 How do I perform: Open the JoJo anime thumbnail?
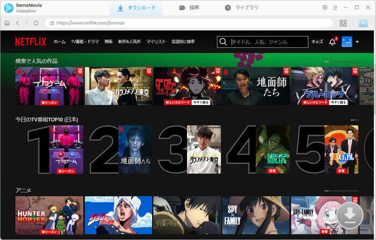point(119,215)
